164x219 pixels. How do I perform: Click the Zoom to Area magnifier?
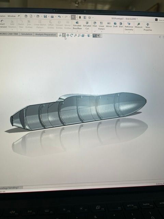pos(79,36)
